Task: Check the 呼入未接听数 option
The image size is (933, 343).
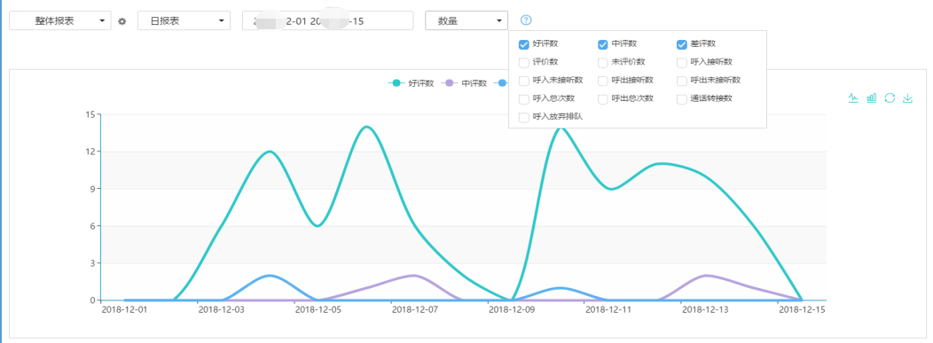Action: coord(524,81)
